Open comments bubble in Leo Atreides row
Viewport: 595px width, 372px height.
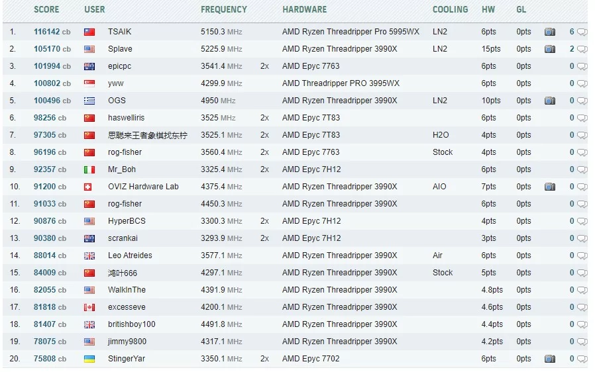[582, 256]
